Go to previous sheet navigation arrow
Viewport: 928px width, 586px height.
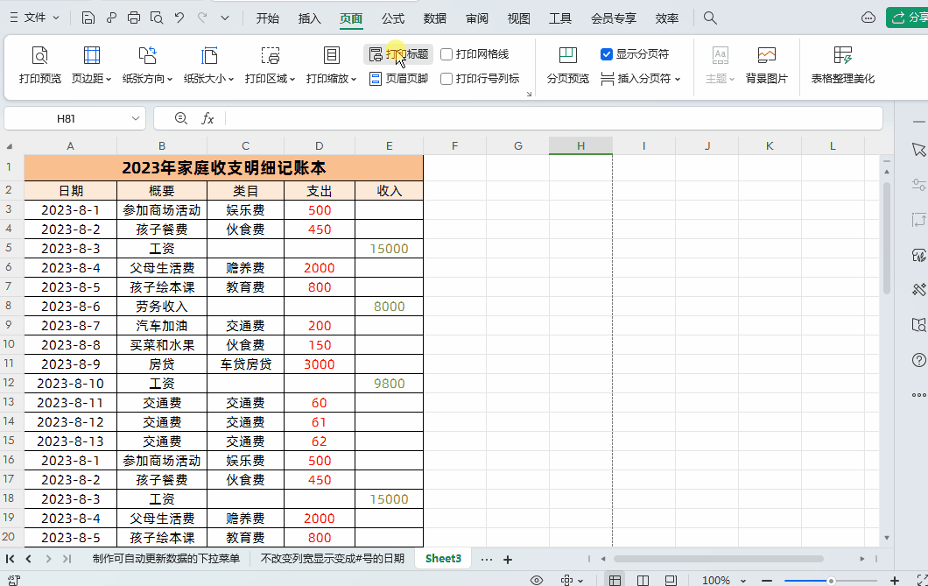coord(28,559)
